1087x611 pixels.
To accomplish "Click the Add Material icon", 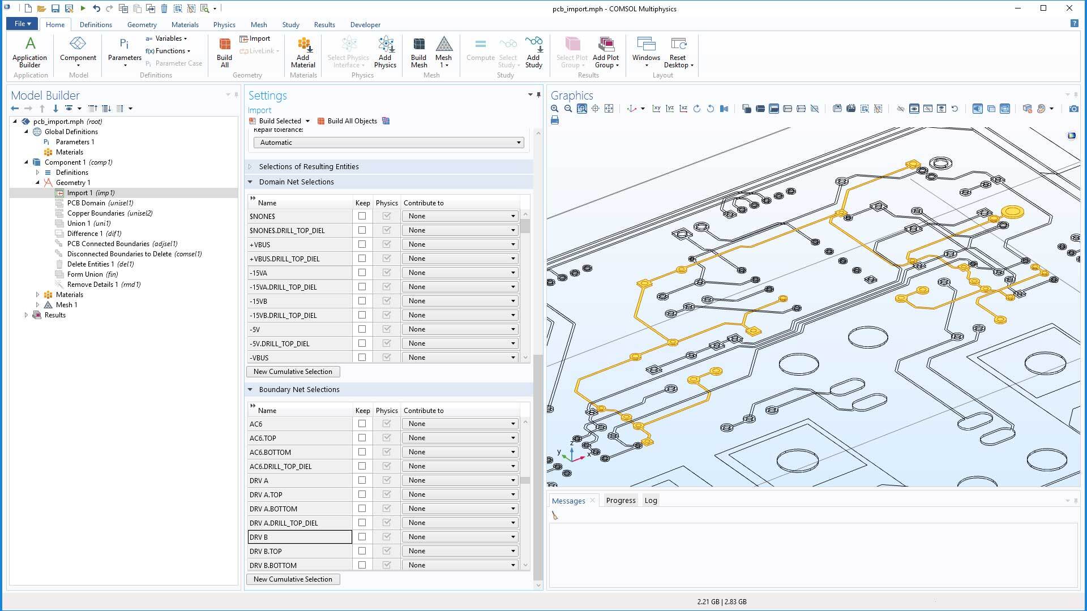I will [x=303, y=51].
